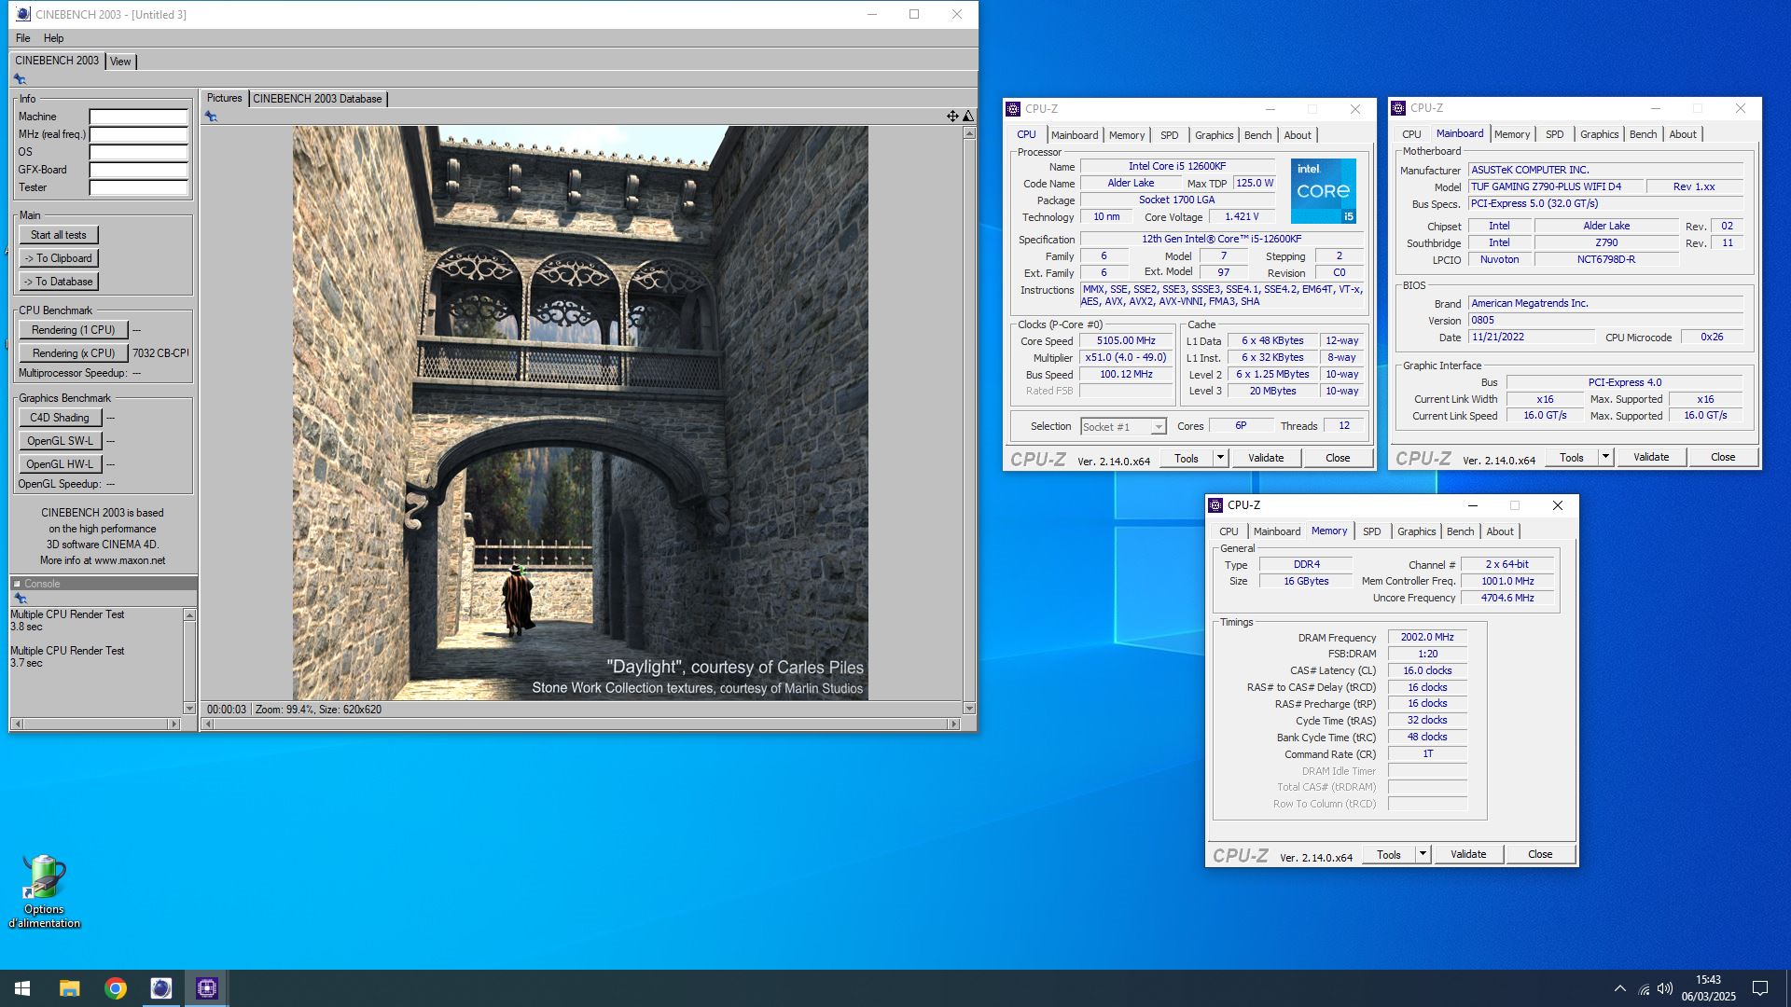Click Validate in CPU-Z CPU window

pyautogui.click(x=1266, y=458)
